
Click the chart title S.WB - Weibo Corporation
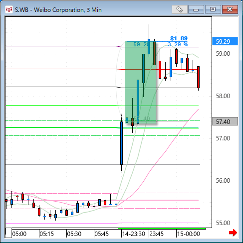tap(58, 10)
